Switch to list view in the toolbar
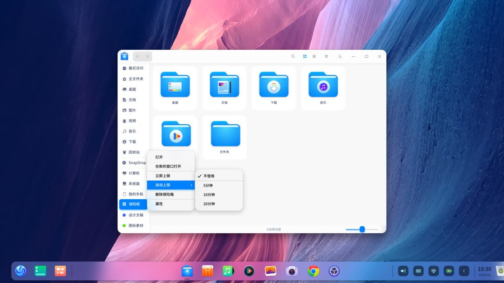504x283 pixels. 315,56
